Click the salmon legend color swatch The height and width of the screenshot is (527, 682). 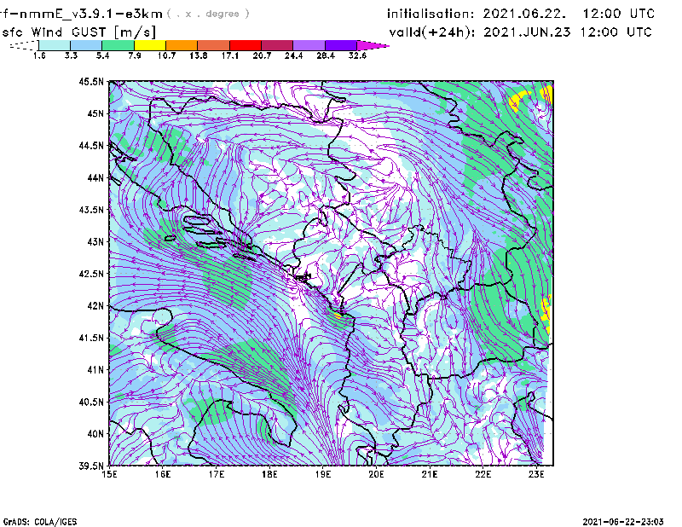[x=214, y=45]
